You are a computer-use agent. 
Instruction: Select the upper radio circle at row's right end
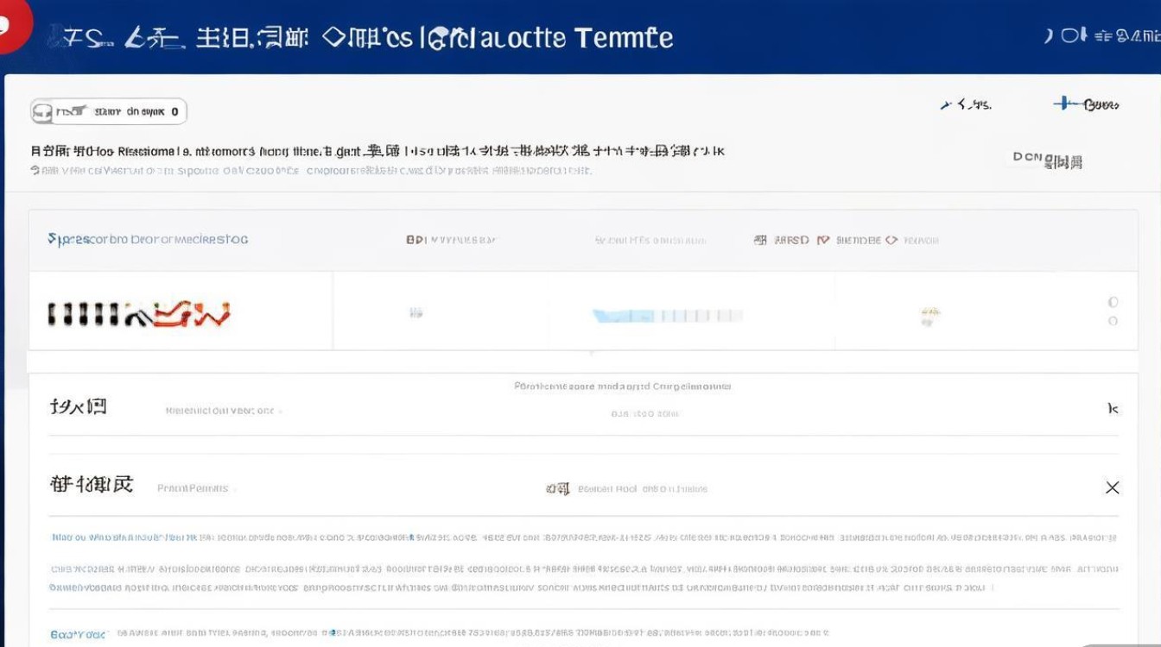click(x=1113, y=302)
